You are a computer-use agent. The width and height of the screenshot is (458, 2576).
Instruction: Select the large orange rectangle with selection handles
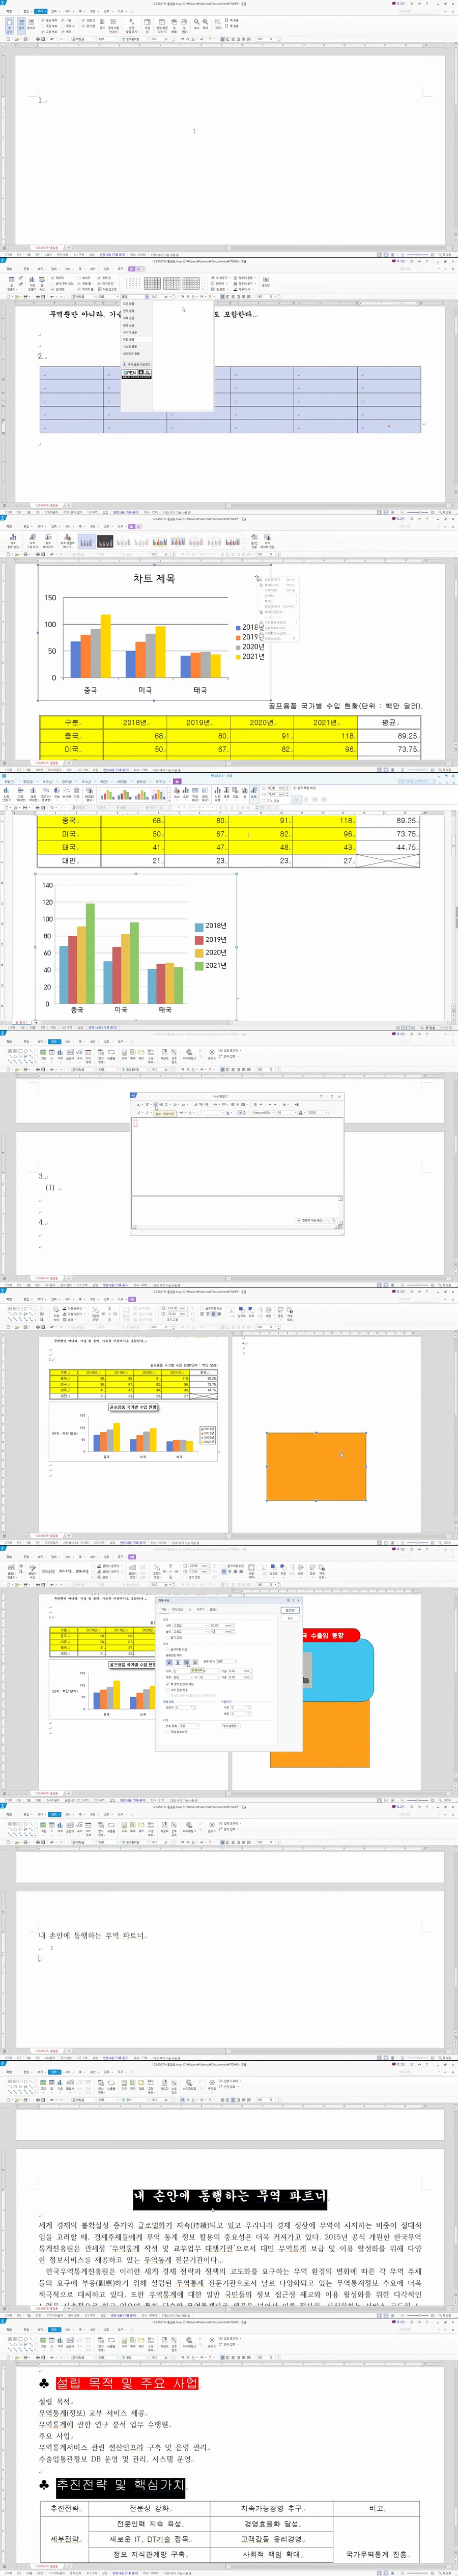(x=316, y=1466)
